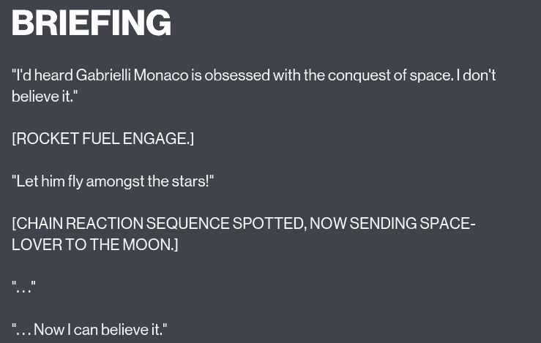The width and height of the screenshot is (541, 343).
Task: Click the quote containing only an ellipsis
Action: [x=23, y=287]
